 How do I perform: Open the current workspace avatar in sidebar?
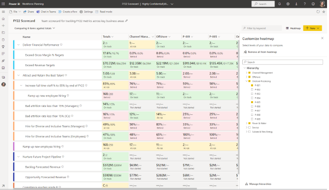click(x=3, y=84)
